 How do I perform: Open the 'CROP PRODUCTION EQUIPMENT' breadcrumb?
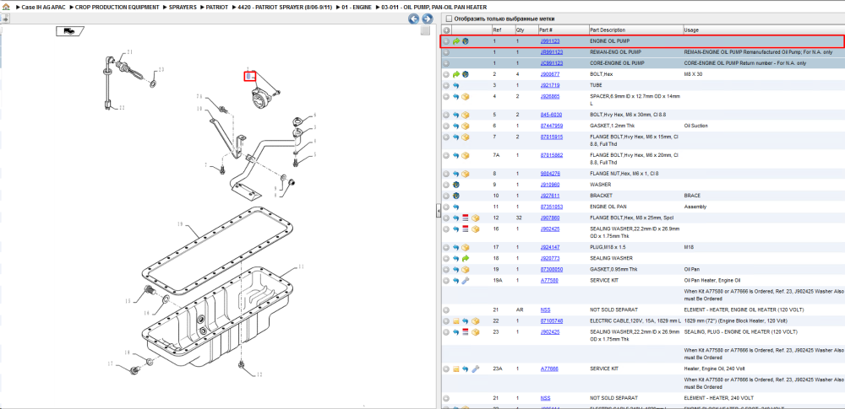117,8
